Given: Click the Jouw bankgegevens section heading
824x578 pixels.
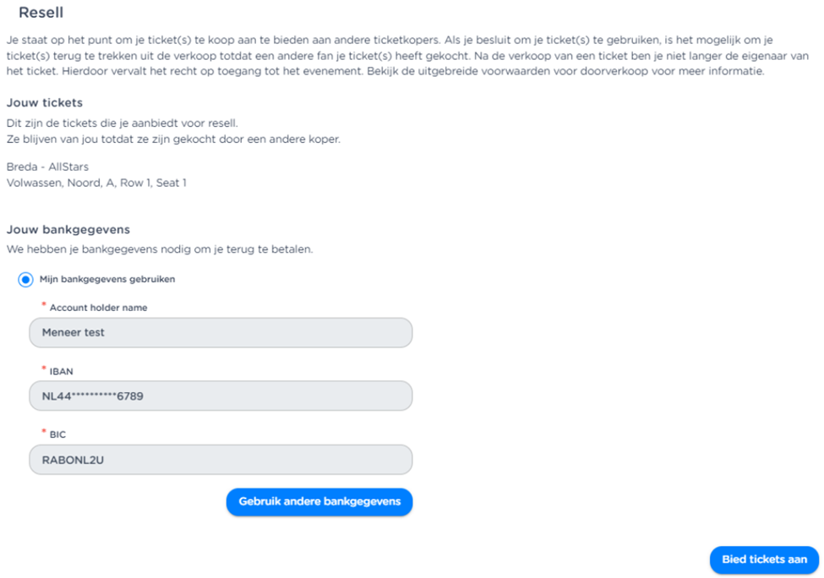Looking at the screenshot, I should 68,230.
